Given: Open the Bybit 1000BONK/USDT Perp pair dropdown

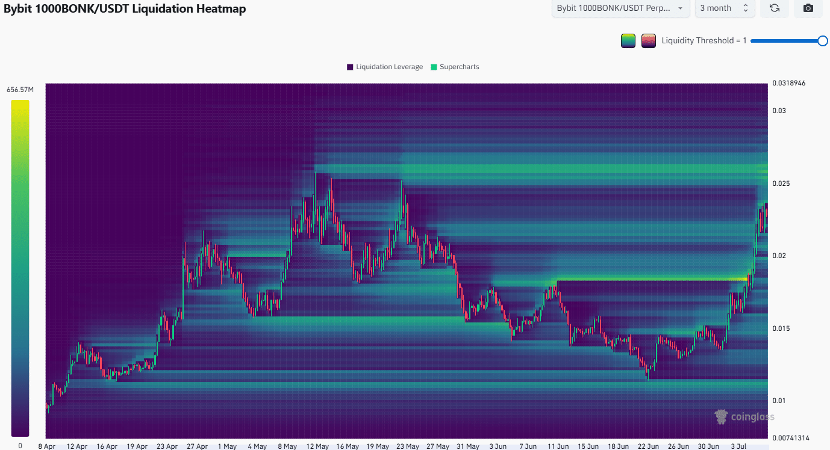Looking at the screenshot, I should click(x=620, y=8).
